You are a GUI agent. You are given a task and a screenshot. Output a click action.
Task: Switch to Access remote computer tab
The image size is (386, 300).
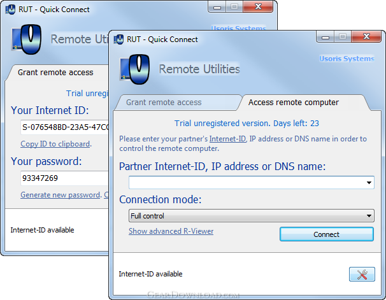294,103
